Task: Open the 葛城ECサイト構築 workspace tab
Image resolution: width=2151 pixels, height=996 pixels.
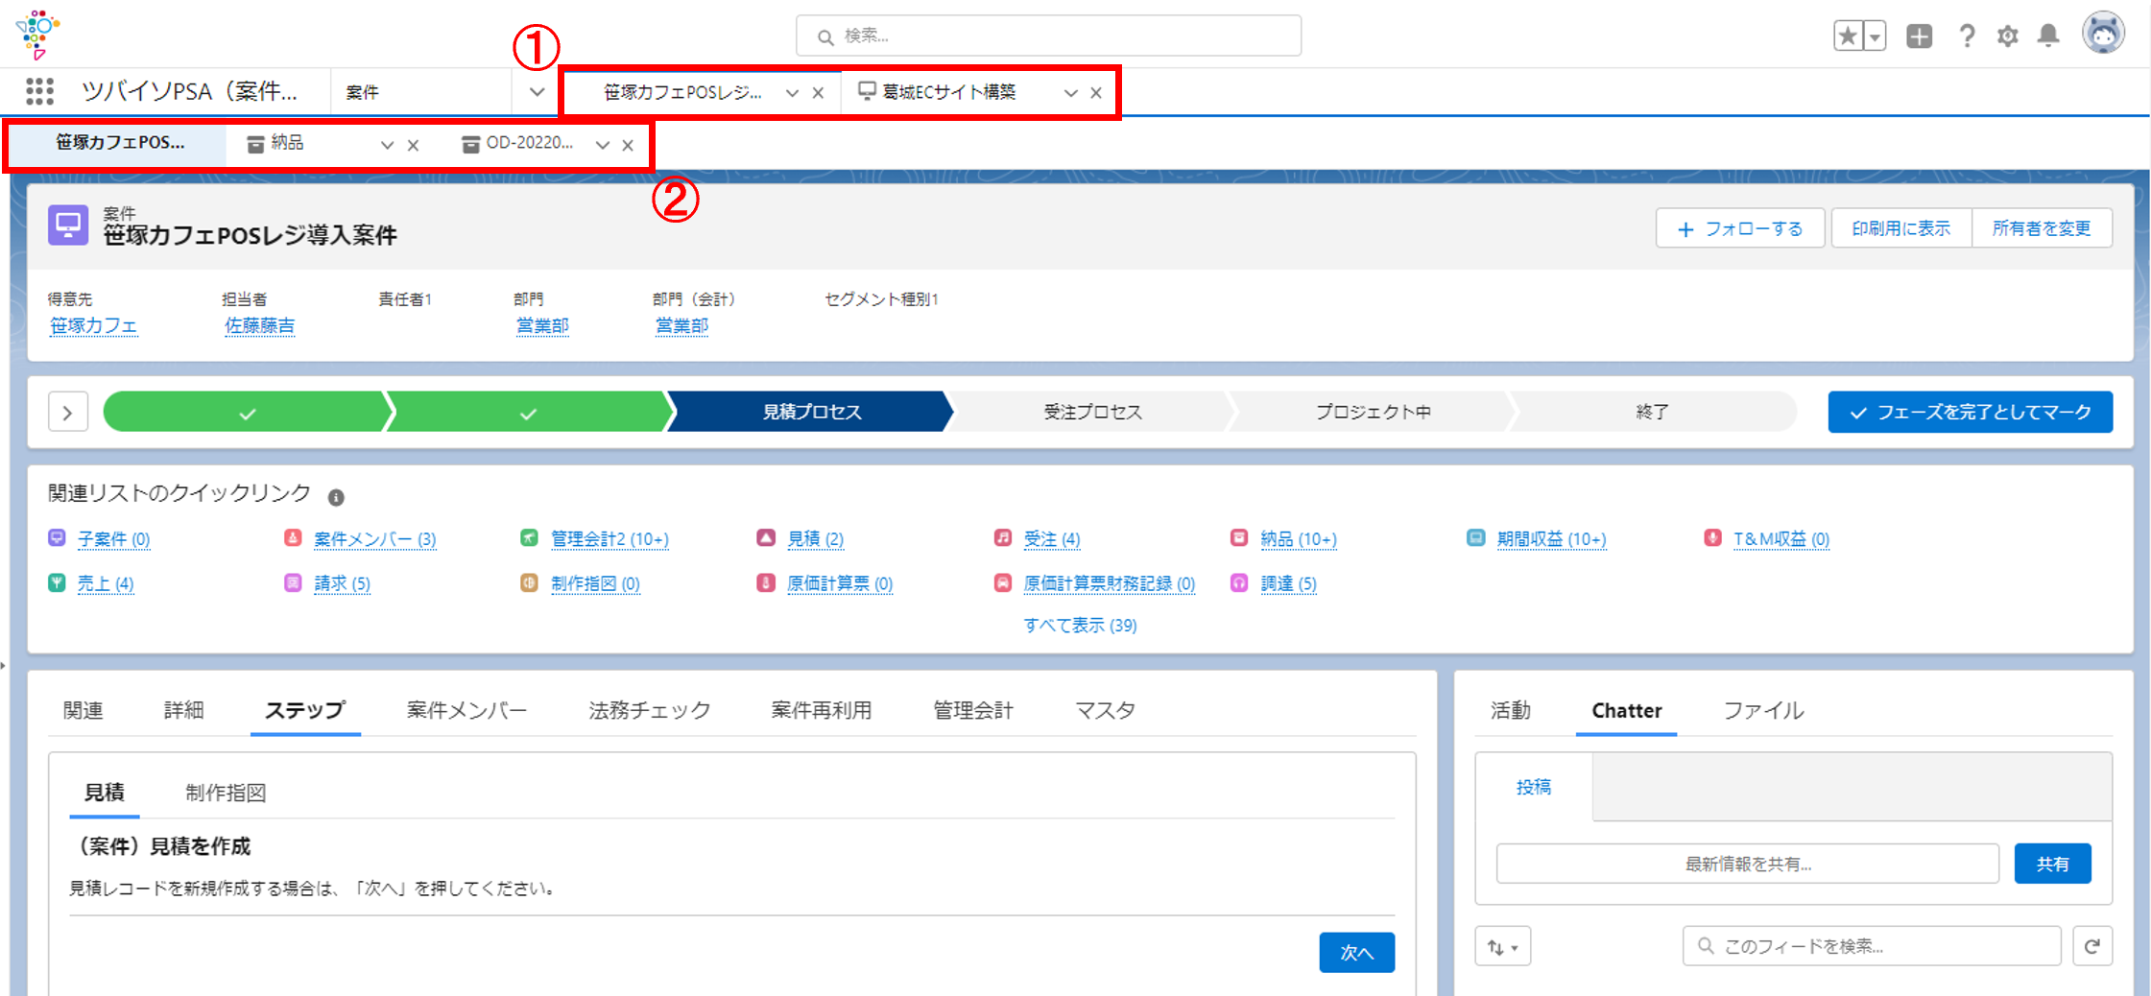Action: pos(948,92)
